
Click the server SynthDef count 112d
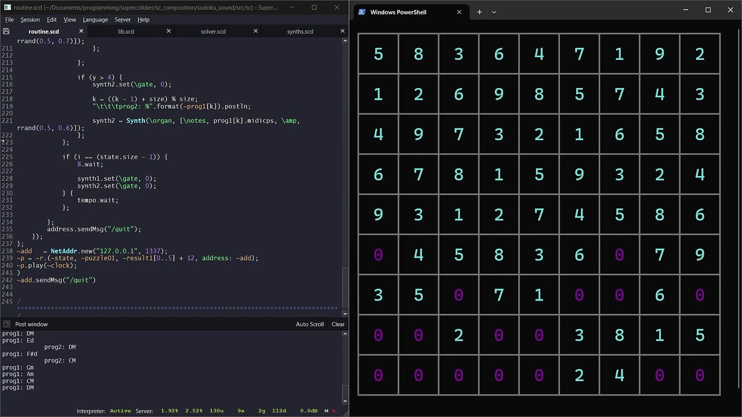(279, 411)
